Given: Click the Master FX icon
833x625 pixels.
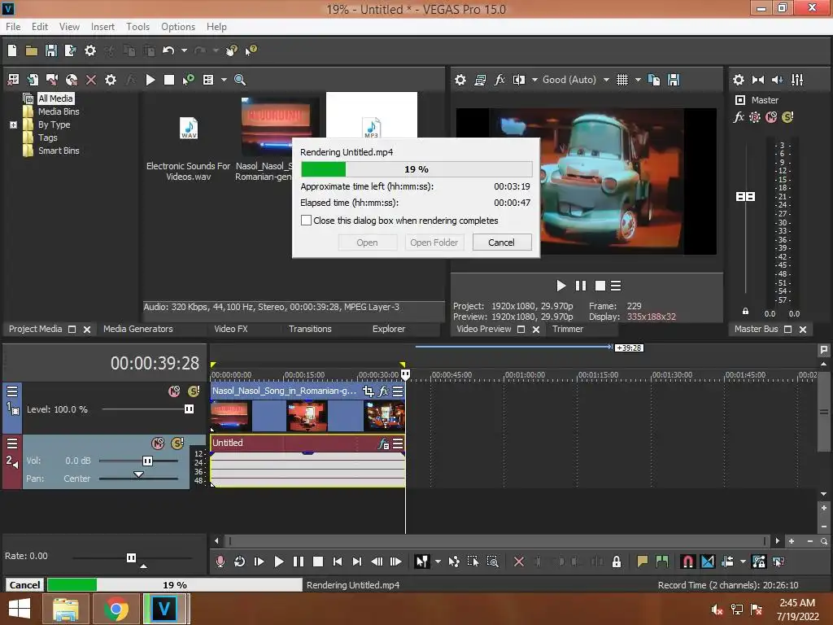Looking at the screenshot, I should tap(739, 117).
